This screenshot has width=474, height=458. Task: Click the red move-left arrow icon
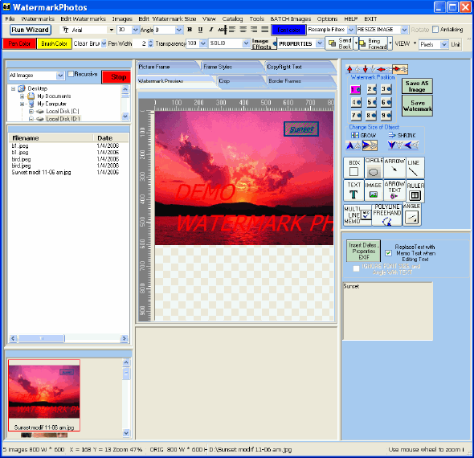(381, 70)
